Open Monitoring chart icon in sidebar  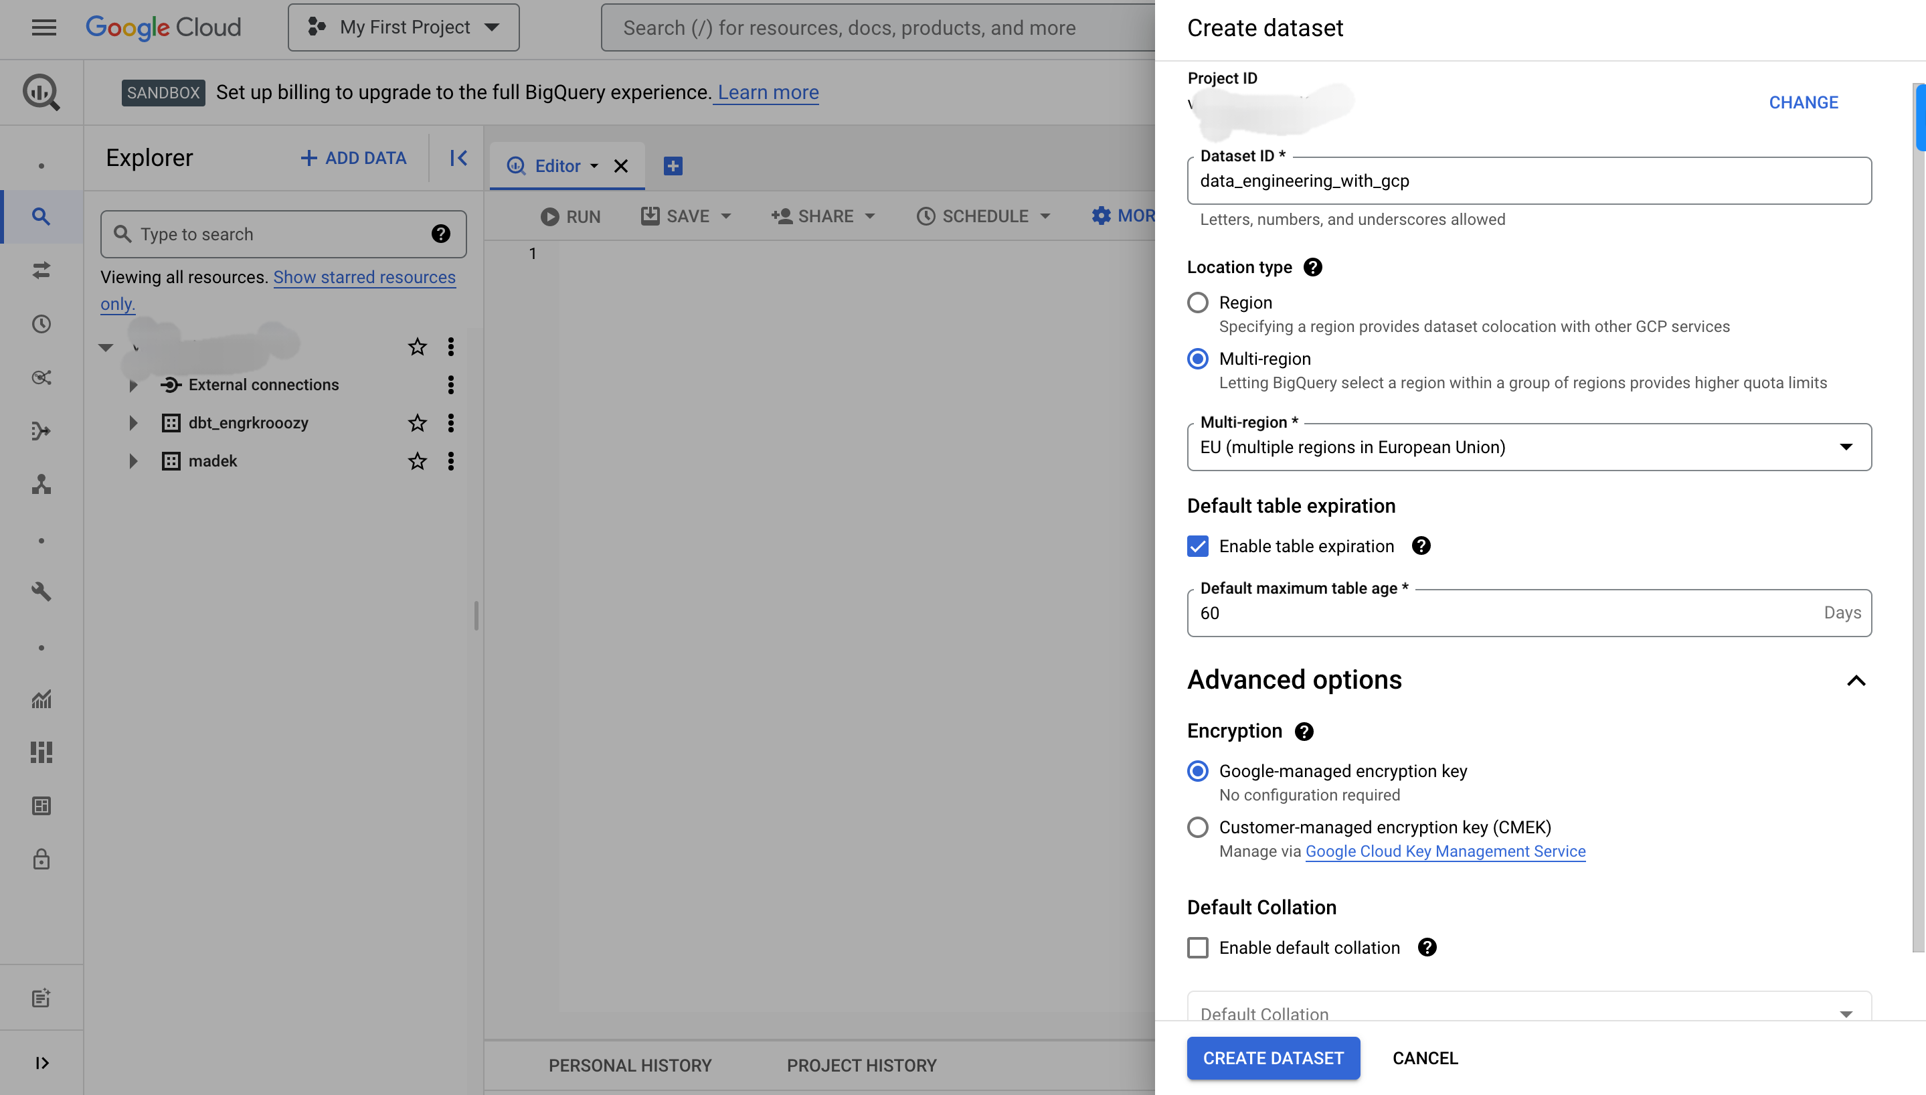(x=41, y=699)
